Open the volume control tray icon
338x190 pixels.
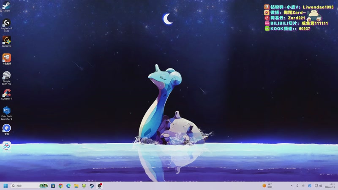[x=321, y=186]
